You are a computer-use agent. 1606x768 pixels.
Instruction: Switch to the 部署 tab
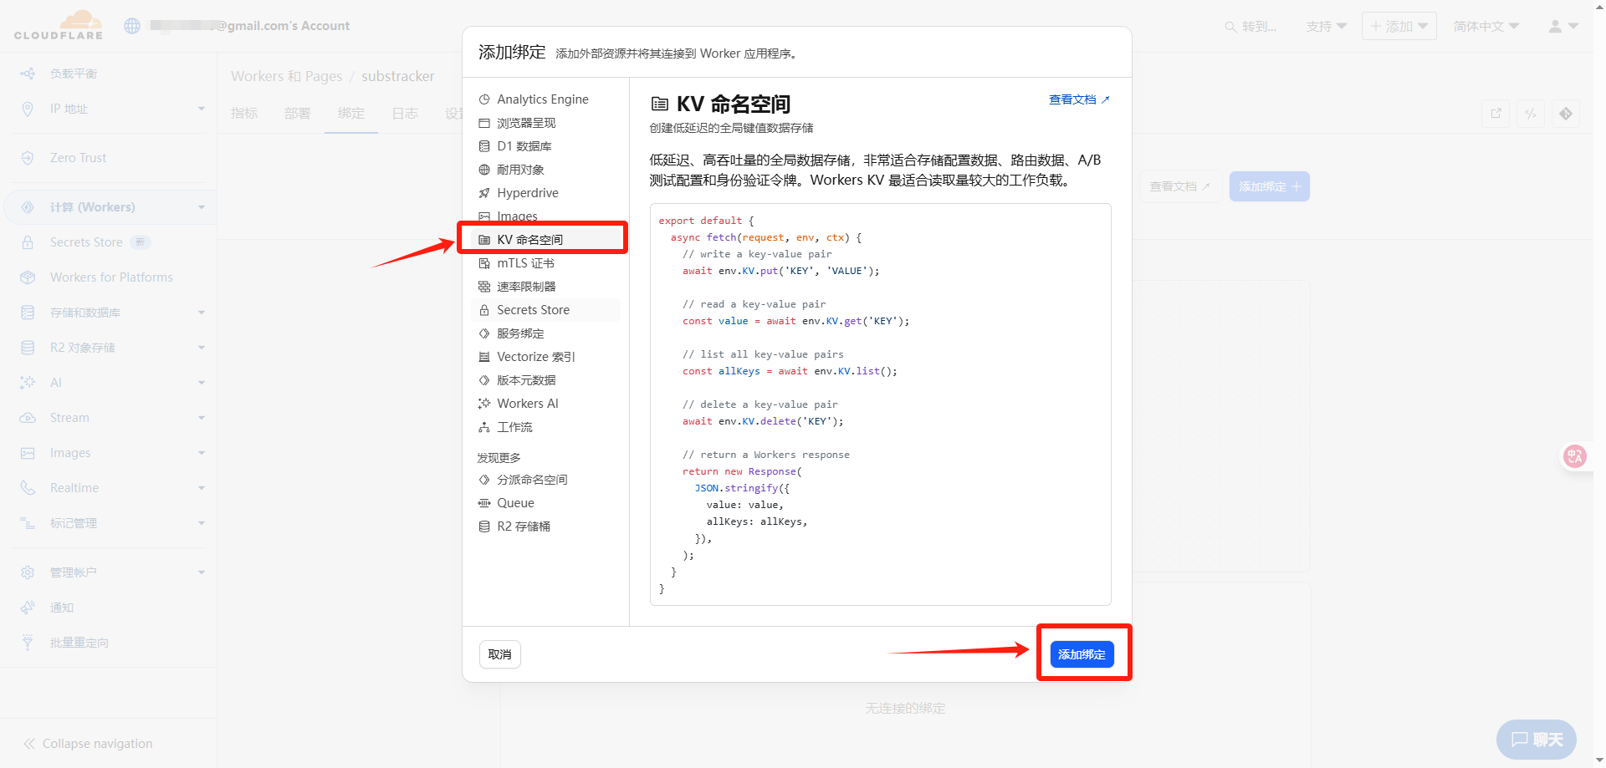click(x=298, y=113)
